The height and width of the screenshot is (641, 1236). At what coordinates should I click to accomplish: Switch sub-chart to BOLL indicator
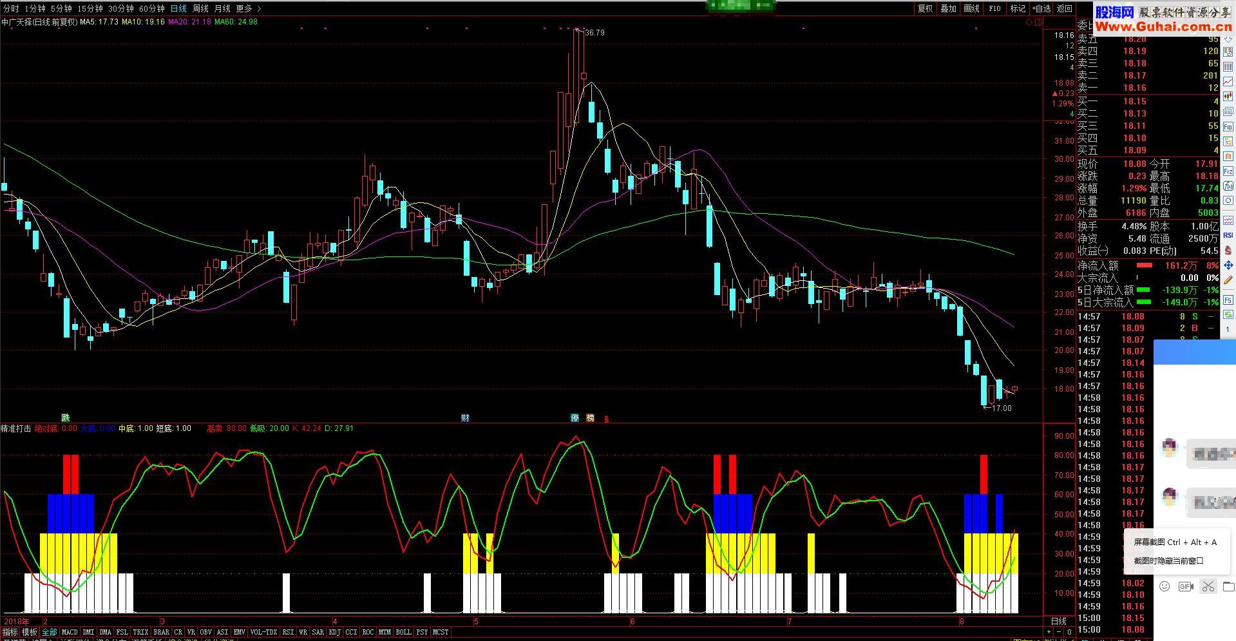(x=404, y=633)
